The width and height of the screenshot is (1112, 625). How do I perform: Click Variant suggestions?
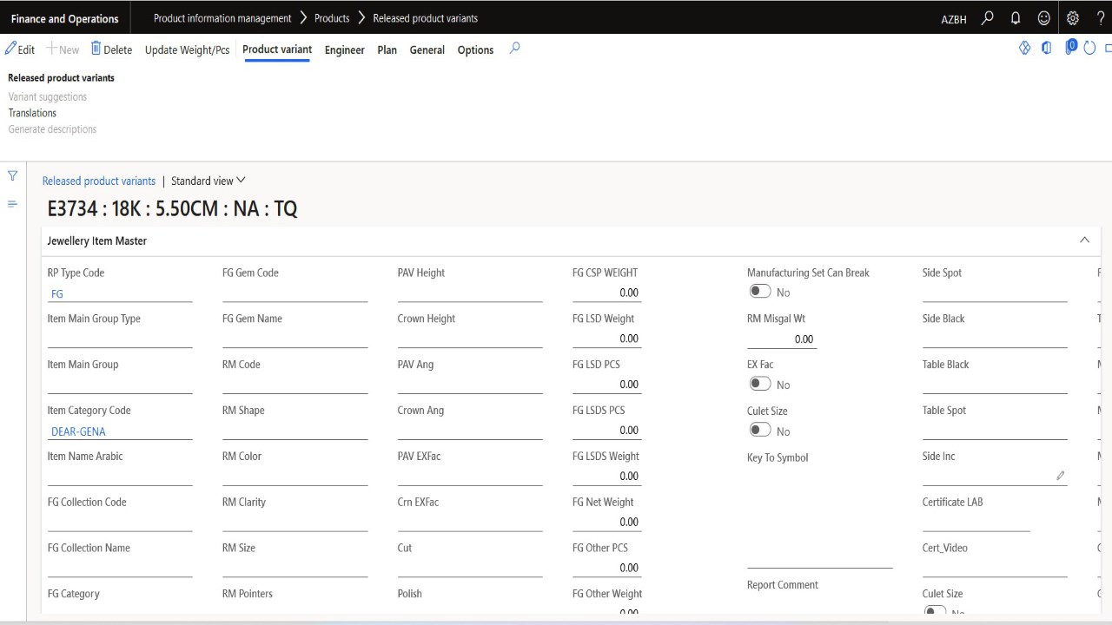tap(48, 96)
